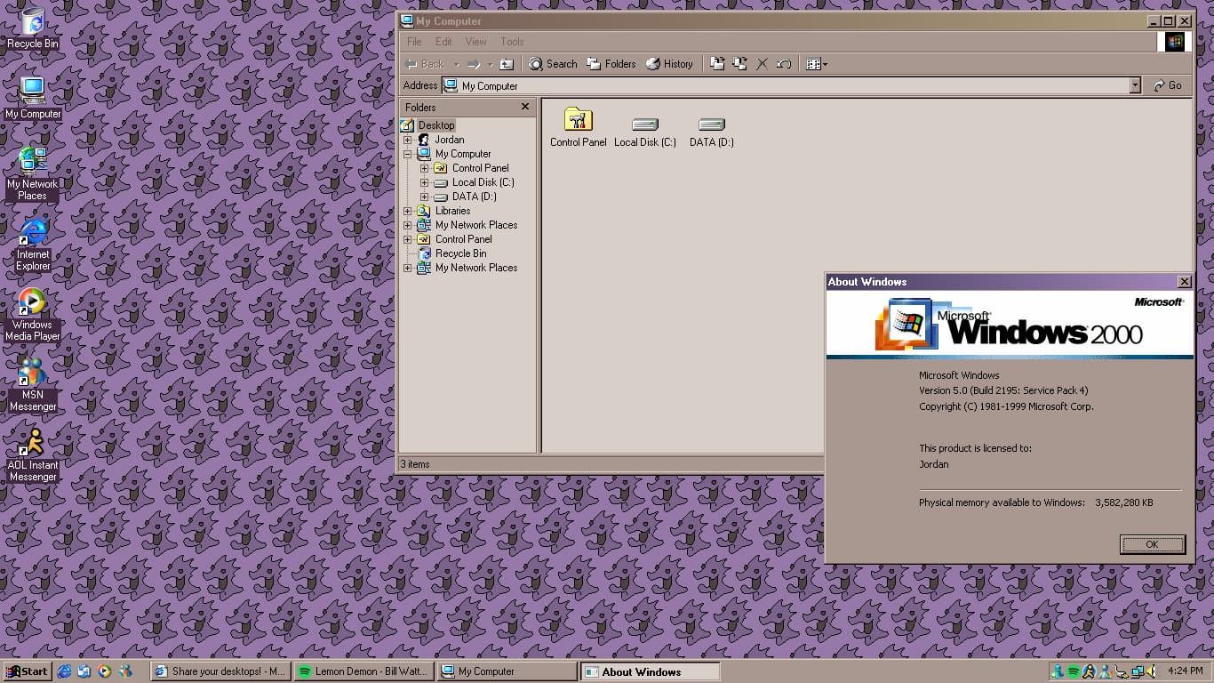The image size is (1214, 683).
Task: Open the Tools menu
Action: [512, 42]
